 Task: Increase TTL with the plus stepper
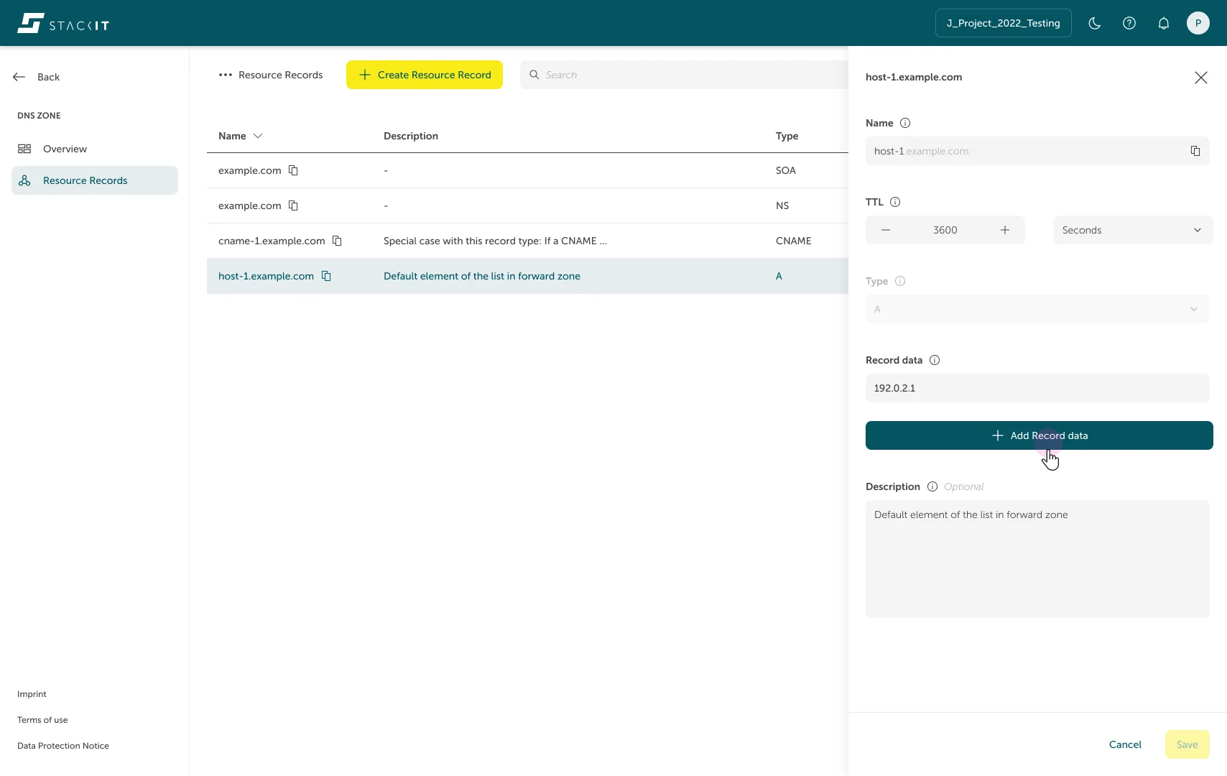(x=1005, y=230)
